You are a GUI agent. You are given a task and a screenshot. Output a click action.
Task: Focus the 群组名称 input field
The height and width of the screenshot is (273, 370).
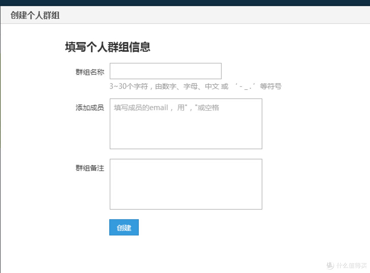[166, 71]
